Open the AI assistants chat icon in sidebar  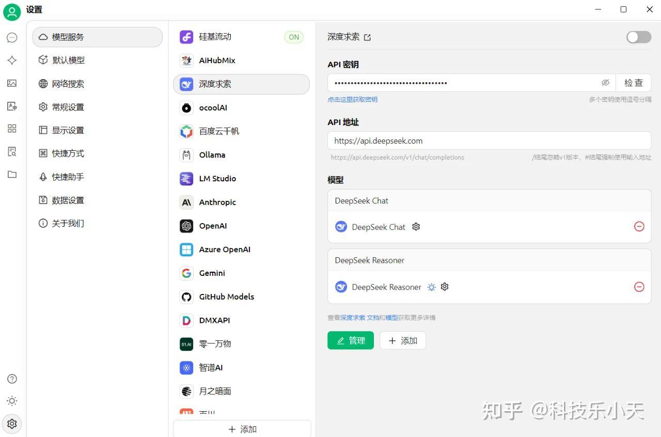(x=12, y=37)
